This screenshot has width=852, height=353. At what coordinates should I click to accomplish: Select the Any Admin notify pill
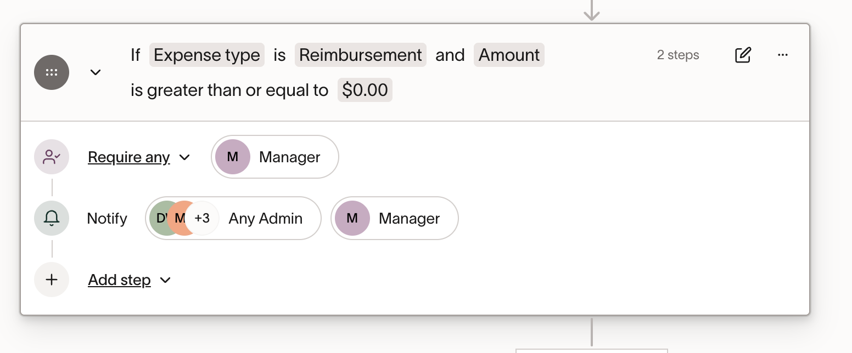point(265,218)
